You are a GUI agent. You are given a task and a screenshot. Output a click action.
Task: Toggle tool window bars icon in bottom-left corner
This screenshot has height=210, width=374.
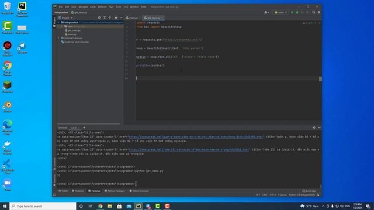tap(54, 195)
